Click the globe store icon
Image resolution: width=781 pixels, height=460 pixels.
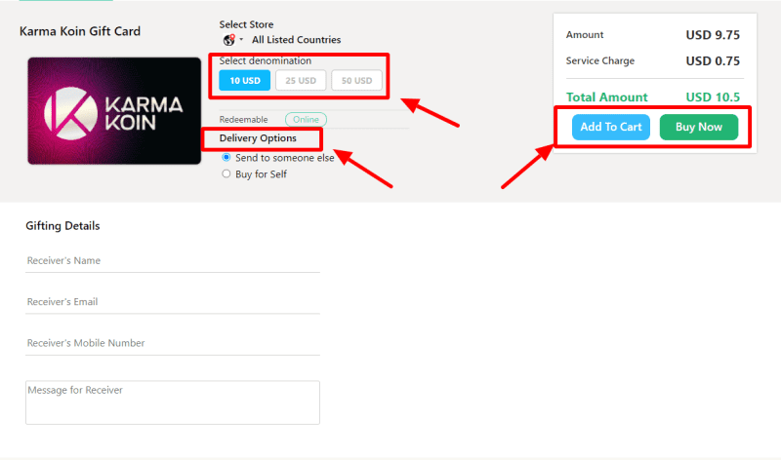pos(229,40)
